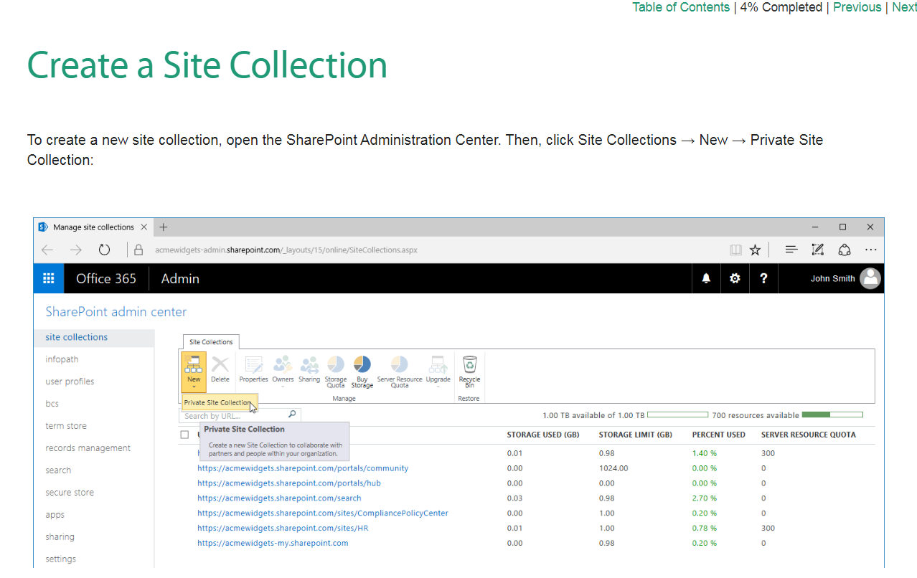Screen dimensions: 917x578
Task: Open Properties in the ribbon
Action: tap(253, 370)
